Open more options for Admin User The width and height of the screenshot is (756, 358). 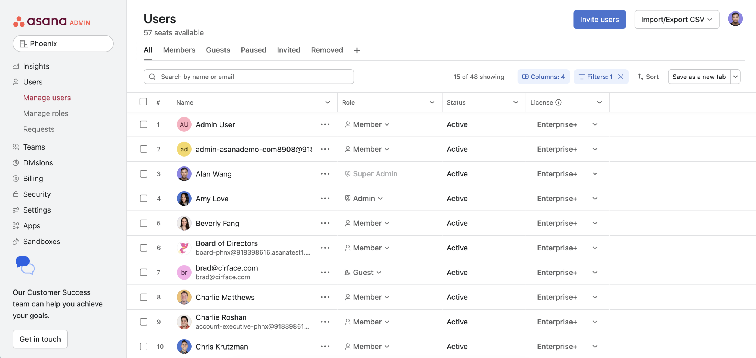(325, 124)
